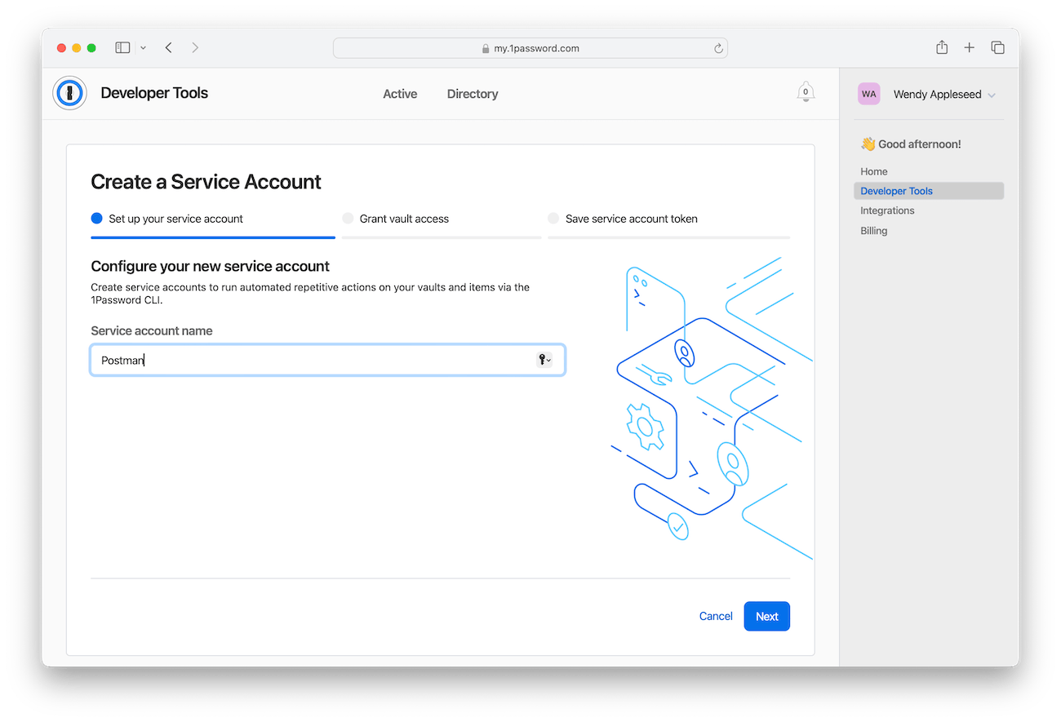The height and width of the screenshot is (722, 1061).
Task: Show tab overview in Safari
Action: click(x=997, y=47)
